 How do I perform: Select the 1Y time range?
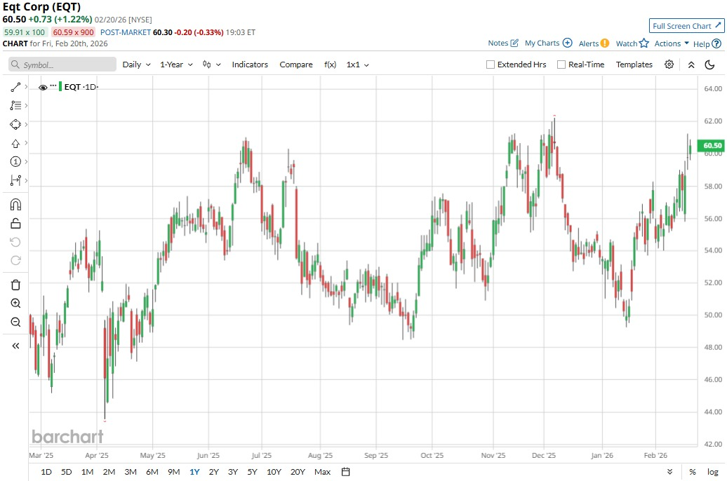[x=194, y=472]
